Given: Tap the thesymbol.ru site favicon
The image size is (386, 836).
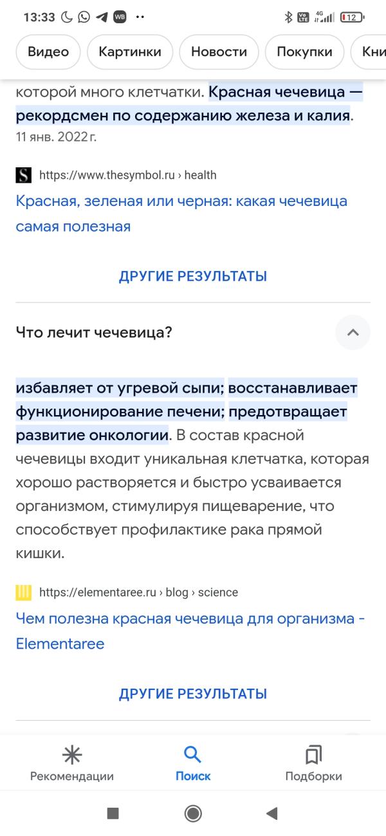Looking at the screenshot, I should 24,175.
